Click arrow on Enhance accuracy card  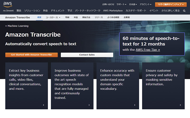click(x=135, y=105)
